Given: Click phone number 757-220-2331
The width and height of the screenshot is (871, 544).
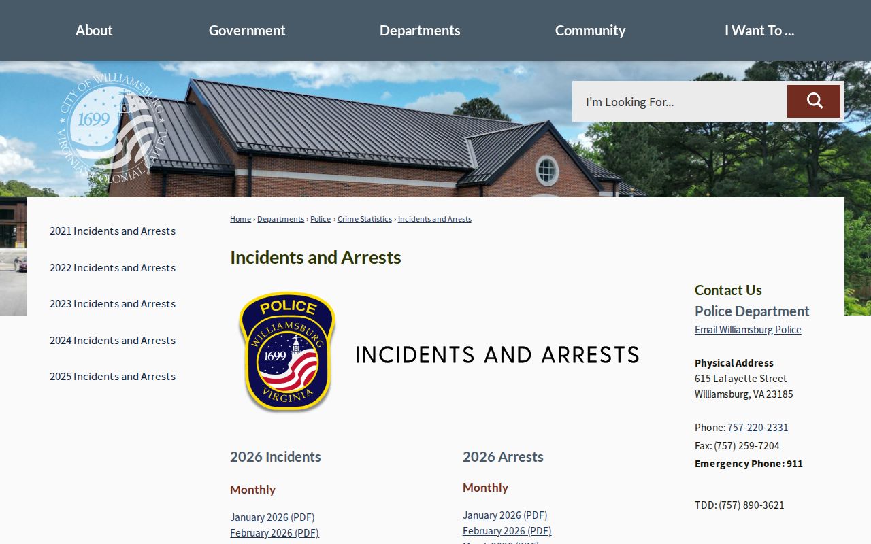Looking at the screenshot, I should click(x=757, y=427).
